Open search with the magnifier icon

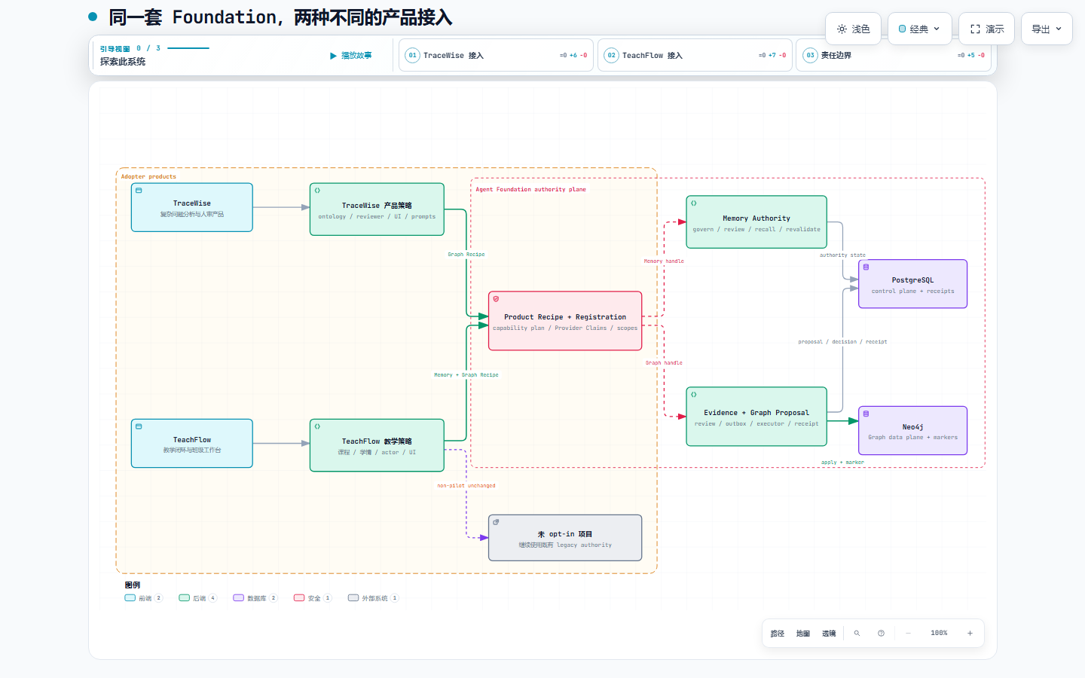point(857,634)
